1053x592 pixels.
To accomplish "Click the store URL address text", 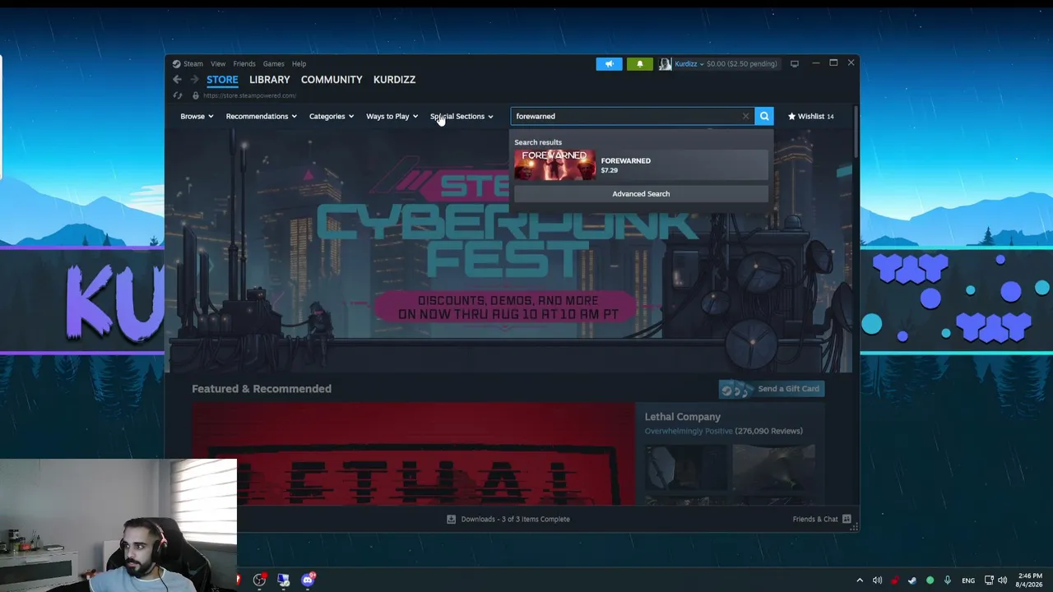I will pos(249,95).
